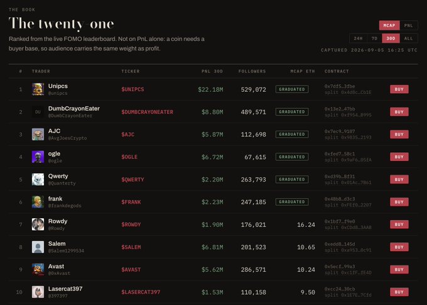Image resolution: width=427 pixels, height=305 pixels.
Task: Select the 24H timeframe
Action: click(358, 38)
